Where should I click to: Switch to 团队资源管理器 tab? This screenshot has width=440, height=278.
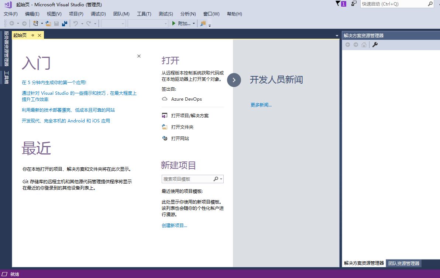403,263
